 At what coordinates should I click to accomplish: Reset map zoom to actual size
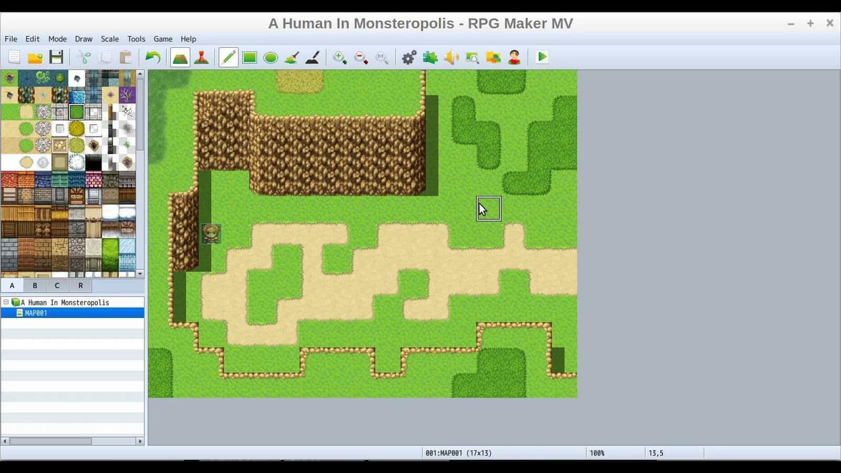pyautogui.click(x=382, y=57)
